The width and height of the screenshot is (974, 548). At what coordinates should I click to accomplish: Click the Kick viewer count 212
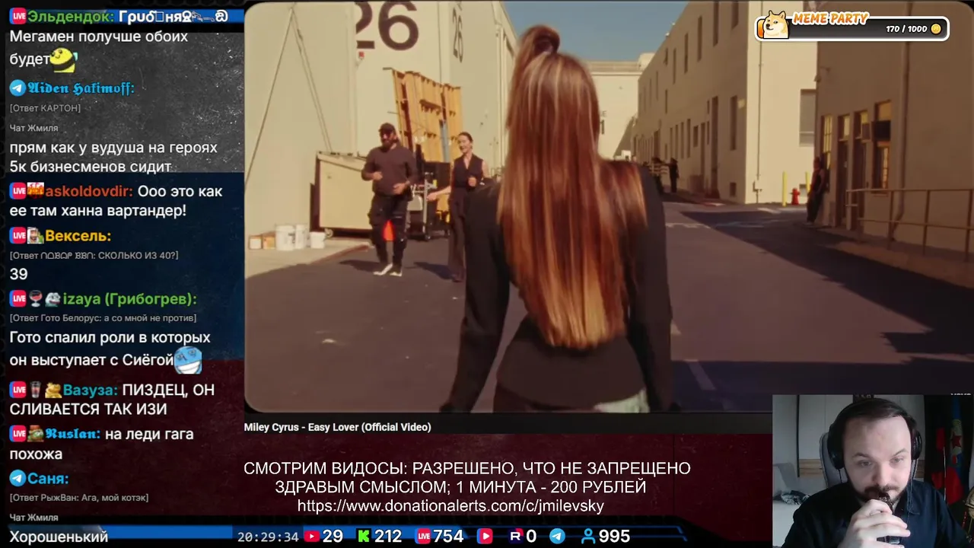(x=388, y=537)
